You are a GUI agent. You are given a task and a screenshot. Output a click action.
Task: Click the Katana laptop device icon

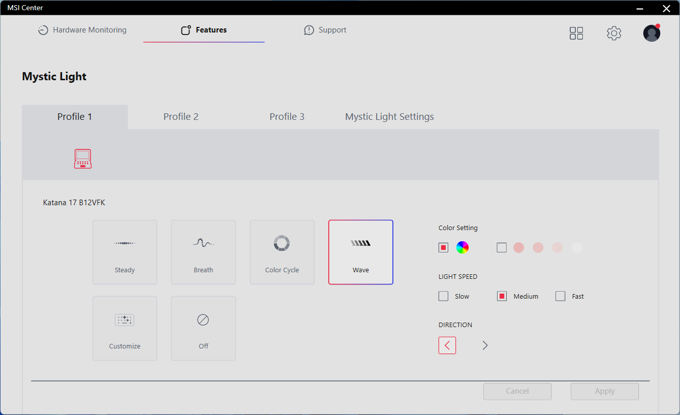click(x=83, y=158)
